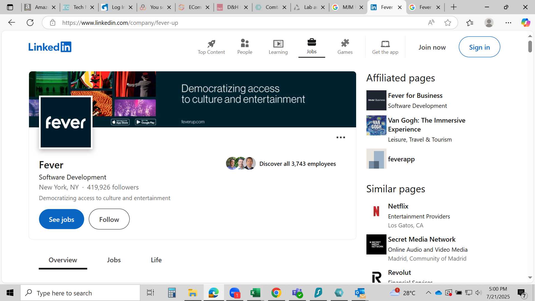Open Excel from the taskbar

255,293
